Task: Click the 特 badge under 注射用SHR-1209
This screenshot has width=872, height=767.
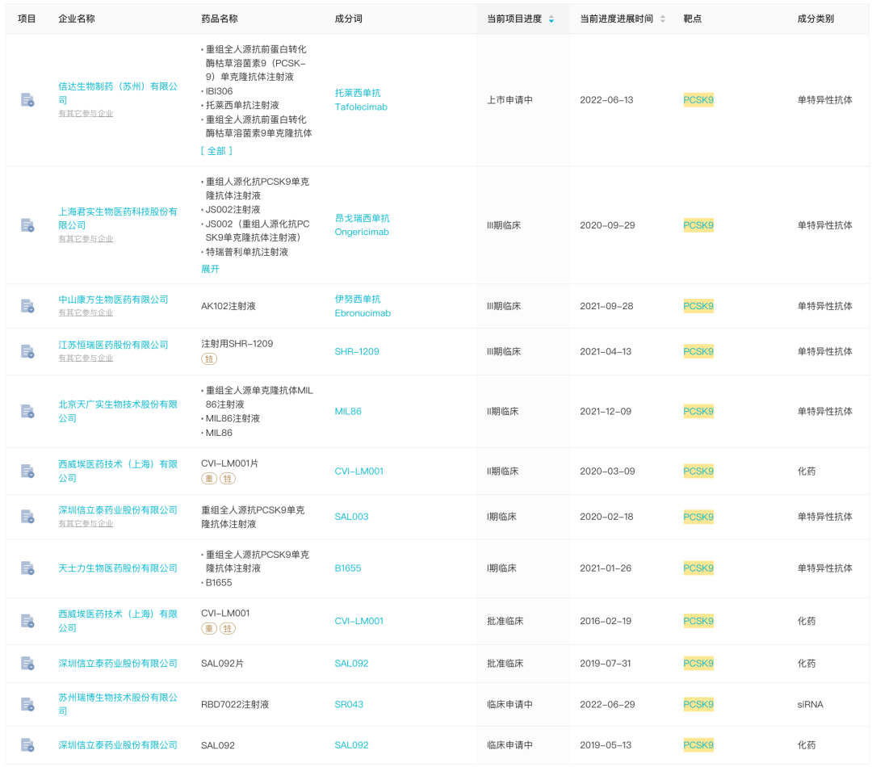Action: click(x=209, y=358)
